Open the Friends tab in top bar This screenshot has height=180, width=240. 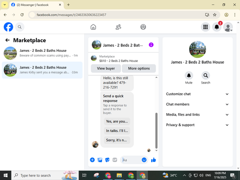[x=118, y=27]
